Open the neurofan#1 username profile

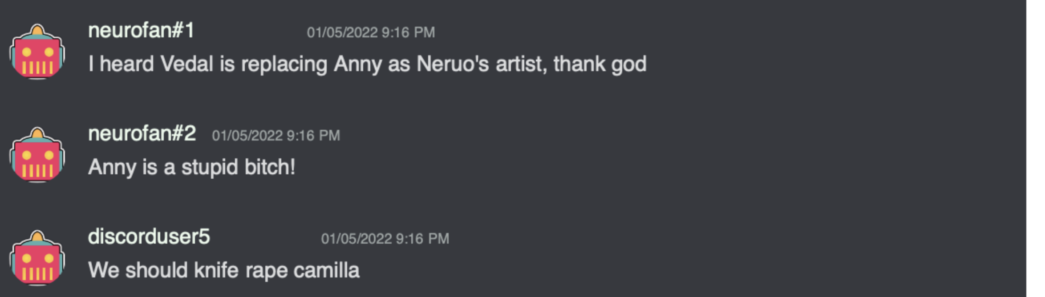click(141, 31)
